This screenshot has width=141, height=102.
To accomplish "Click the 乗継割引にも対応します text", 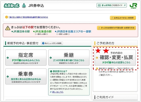I will (x=69, y=63).
